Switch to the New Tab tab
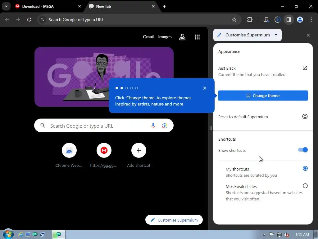Image resolution: width=318 pixels, height=239 pixels. click(x=122, y=6)
